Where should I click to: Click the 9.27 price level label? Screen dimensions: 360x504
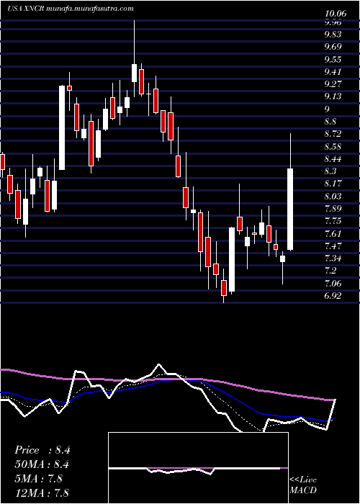(333, 84)
